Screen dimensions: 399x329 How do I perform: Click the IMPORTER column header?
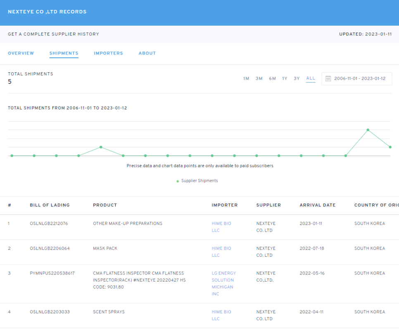pos(225,205)
